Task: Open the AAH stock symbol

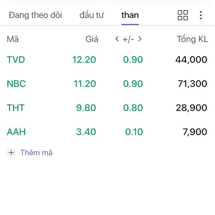Action: tap(16, 132)
